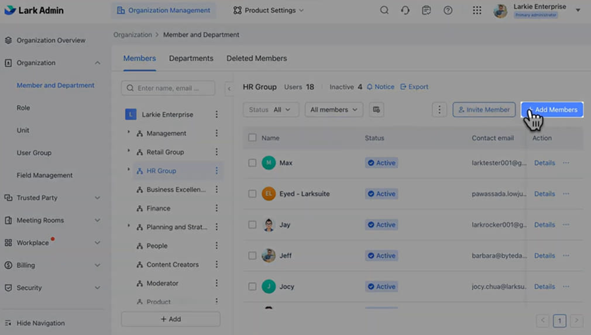Open Details link for Jocy
This screenshot has height=335, width=591.
[544, 286]
